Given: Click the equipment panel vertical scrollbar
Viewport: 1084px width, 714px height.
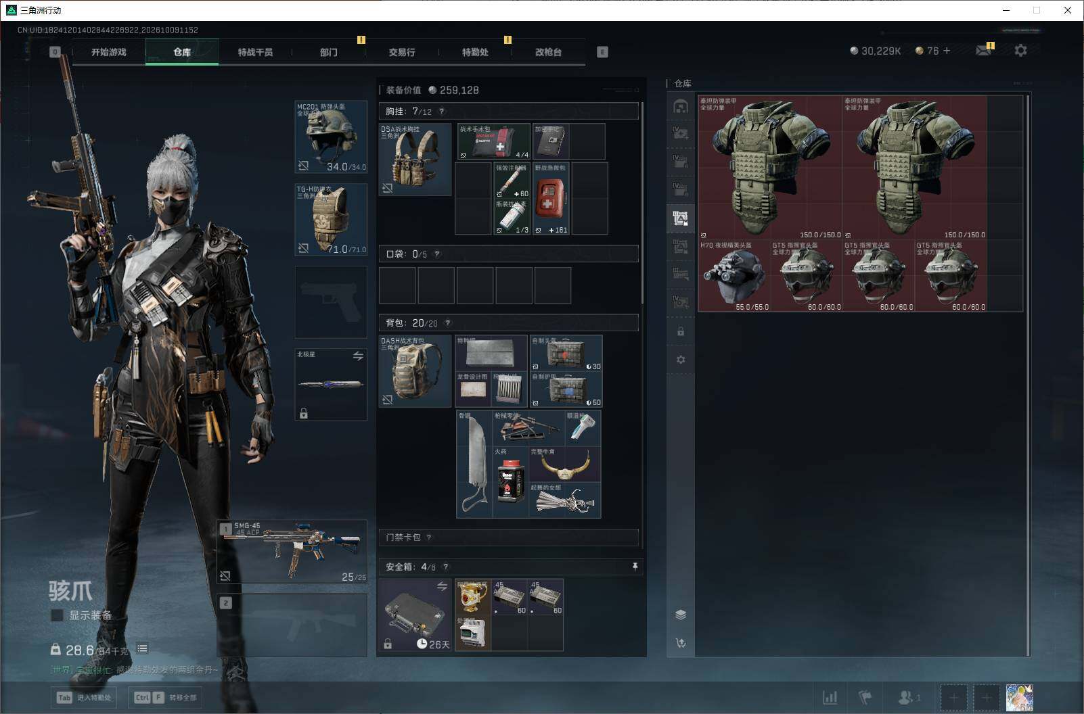Looking at the screenshot, I should tap(642, 203).
